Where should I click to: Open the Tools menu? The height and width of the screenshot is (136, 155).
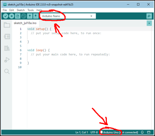pyautogui.click(x=30, y=10)
